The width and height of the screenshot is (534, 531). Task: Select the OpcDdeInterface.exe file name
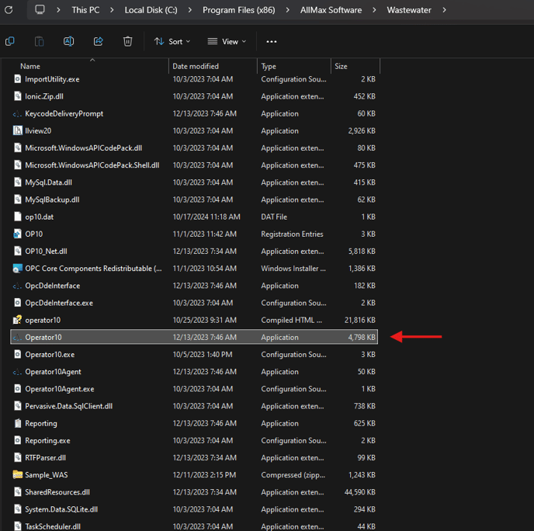click(x=59, y=303)
